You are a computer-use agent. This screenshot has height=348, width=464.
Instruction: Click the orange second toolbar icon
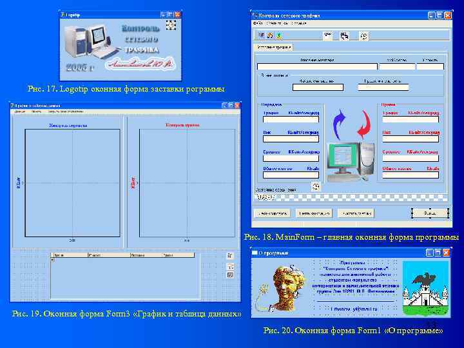coord(270,35)
